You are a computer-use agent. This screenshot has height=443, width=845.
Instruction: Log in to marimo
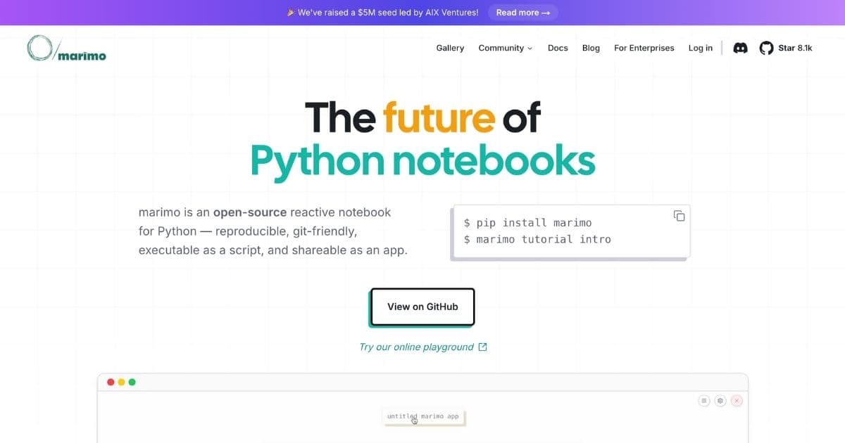point(700,48)
